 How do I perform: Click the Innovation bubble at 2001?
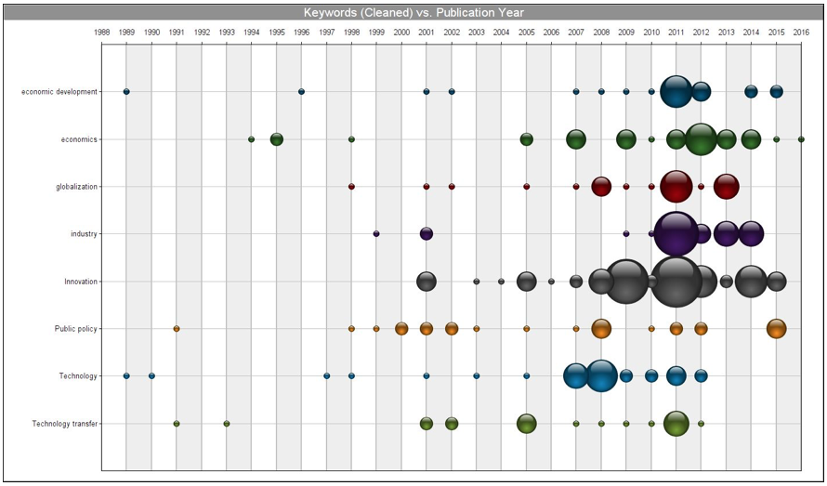tap(427, 282)
